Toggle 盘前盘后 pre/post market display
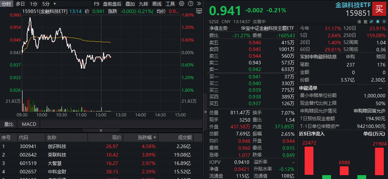This screenshot has width=388, height=179. [x=112, y=4]
